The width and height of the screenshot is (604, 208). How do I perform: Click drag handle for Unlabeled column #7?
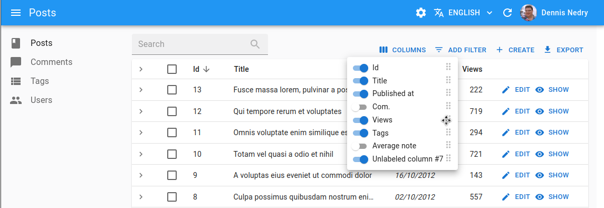coord(448,158)
